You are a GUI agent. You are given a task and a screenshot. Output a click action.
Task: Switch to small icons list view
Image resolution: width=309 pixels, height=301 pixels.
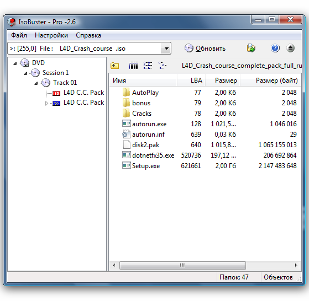(148, 66)
